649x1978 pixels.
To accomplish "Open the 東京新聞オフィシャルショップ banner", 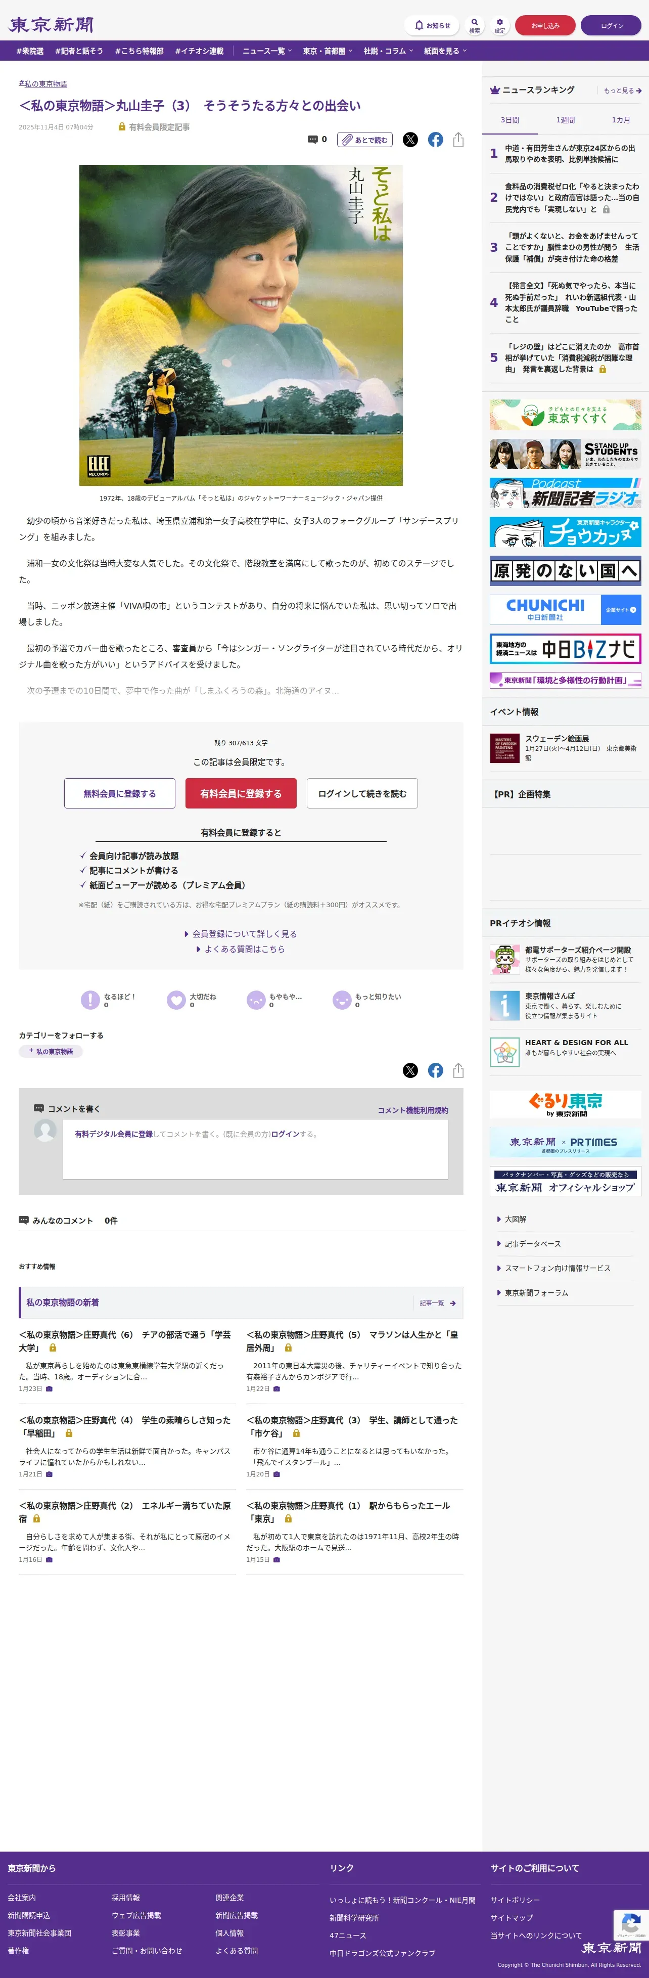I will pyautogui.click(x=565, y=1181).
